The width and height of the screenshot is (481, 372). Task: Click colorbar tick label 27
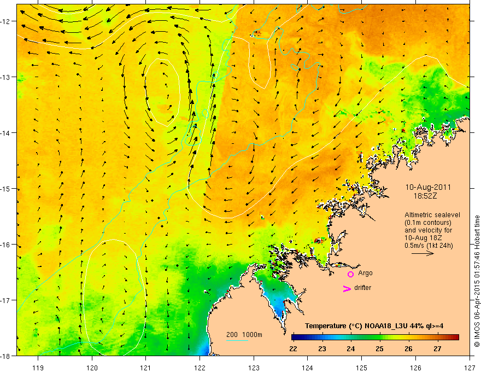[x=437, y=348]
